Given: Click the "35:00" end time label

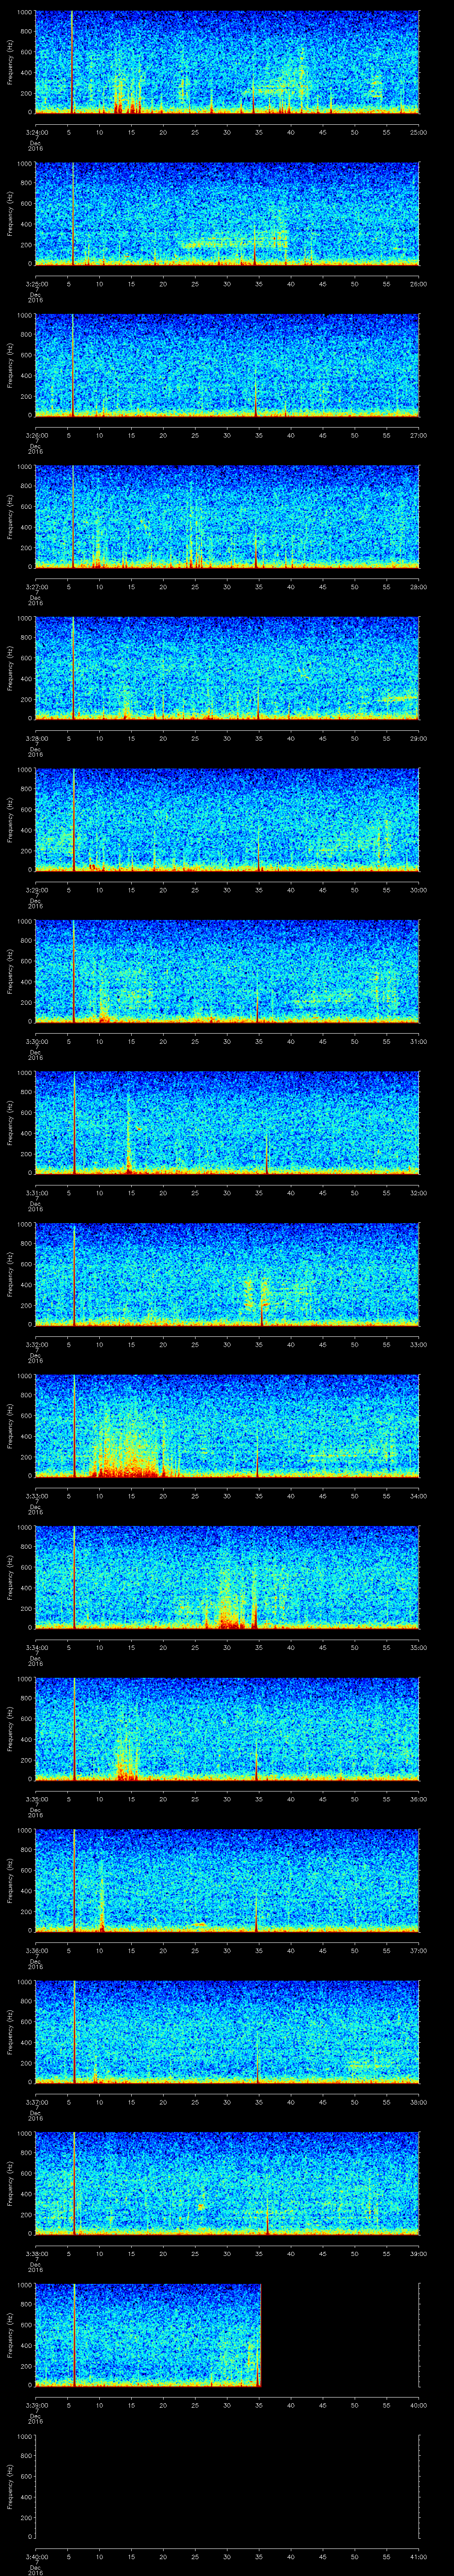Looking at the screenshot, I should click(418, 1647).
